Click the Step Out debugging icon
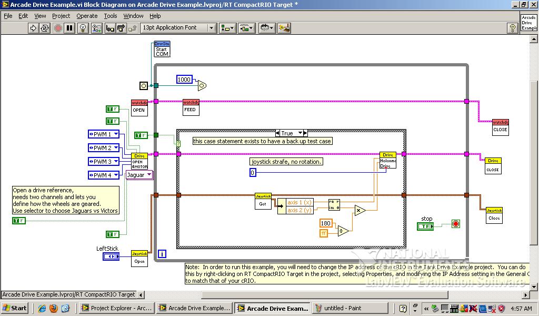This screenshot has width=539, height=316. click(x=133, y=28)
